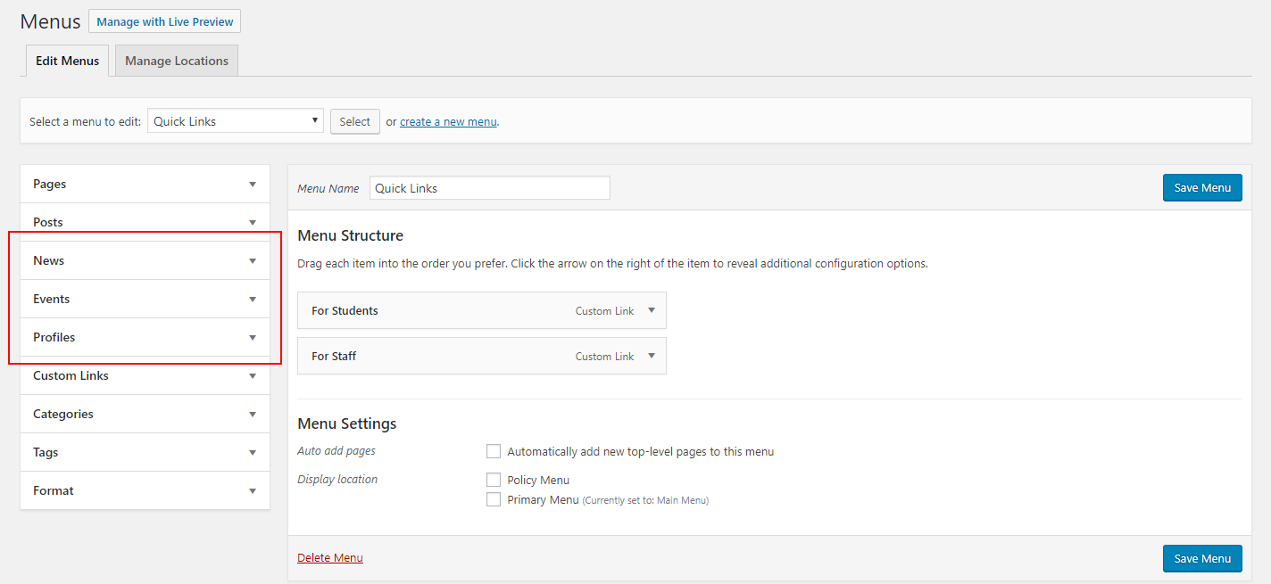Expand the Events panel arrow
The width and height of the screenshot is (1271, 584).
click(x=253, y=300)
